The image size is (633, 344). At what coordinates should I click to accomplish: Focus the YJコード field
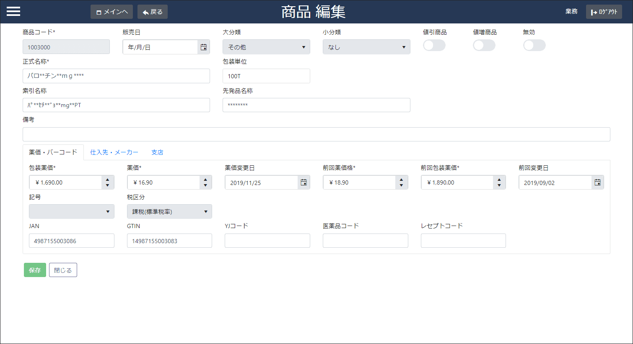267,241
